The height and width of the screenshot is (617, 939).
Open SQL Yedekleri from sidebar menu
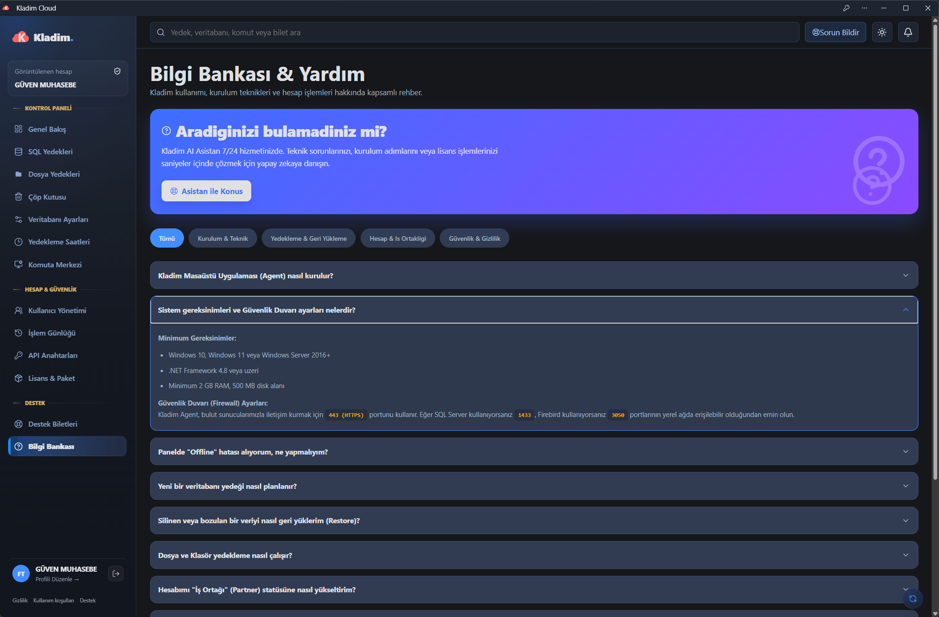tap(67, 152)
